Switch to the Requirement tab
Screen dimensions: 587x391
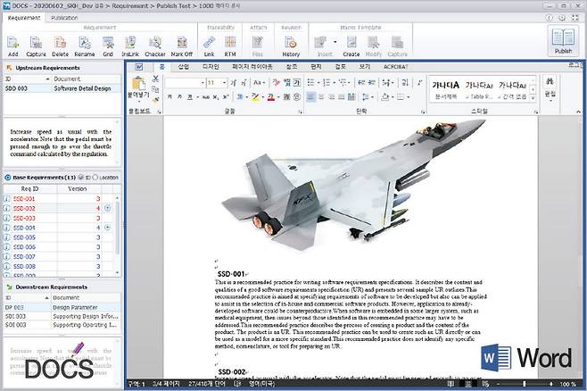[x=23, y=18]
